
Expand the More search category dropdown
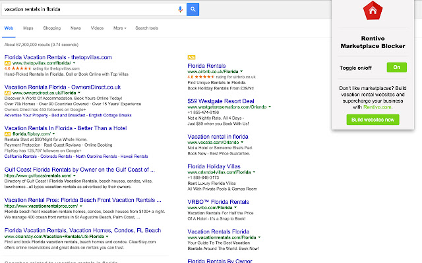(119, 28)
